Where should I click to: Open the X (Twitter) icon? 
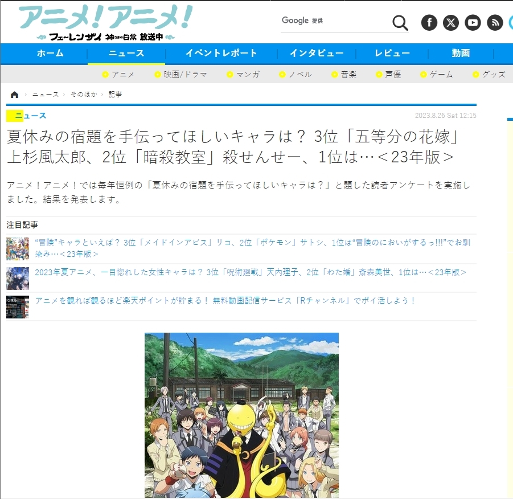coord(451,22)
